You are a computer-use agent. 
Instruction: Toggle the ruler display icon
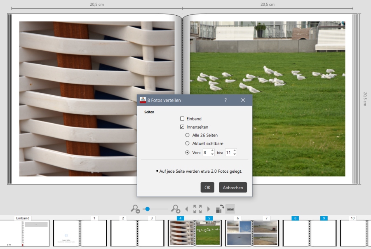[x=230, y=209]
